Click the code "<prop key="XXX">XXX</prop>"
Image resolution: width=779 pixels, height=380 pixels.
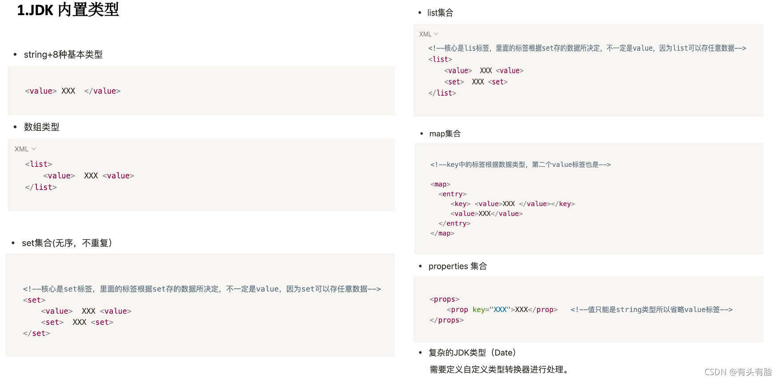tap(502, 310)
